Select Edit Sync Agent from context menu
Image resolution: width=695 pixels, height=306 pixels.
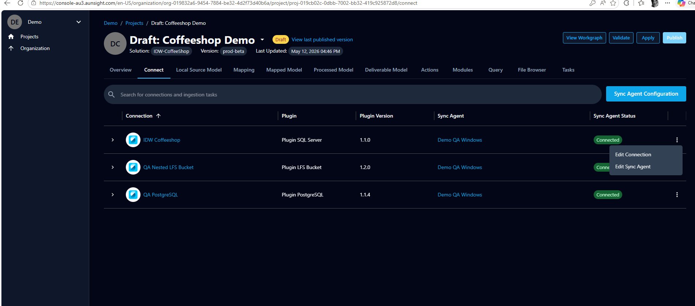click(633, 167)
